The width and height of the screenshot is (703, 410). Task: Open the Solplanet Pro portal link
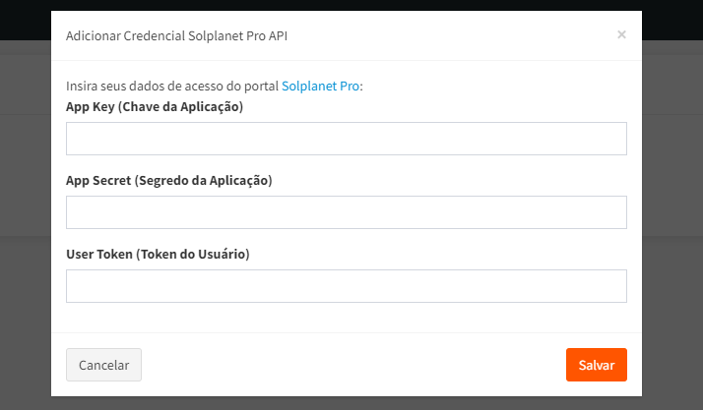[321, 87]
